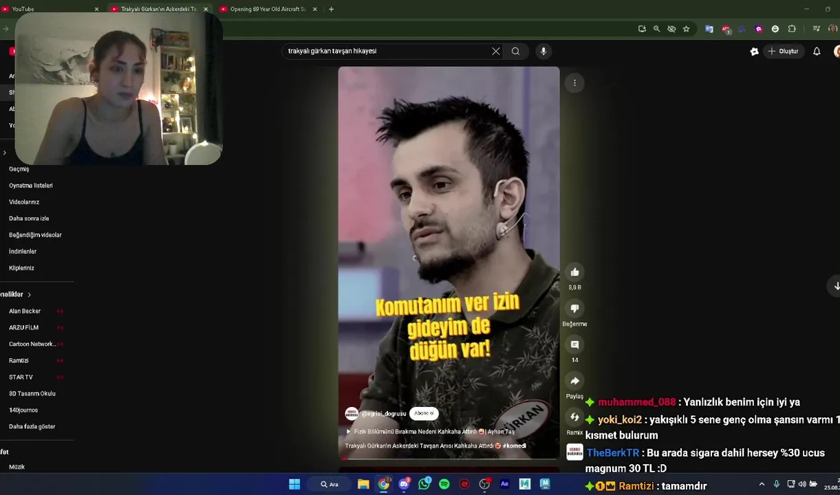Open the Windows Start menu
840x495 pixels.
coord(294,484)
